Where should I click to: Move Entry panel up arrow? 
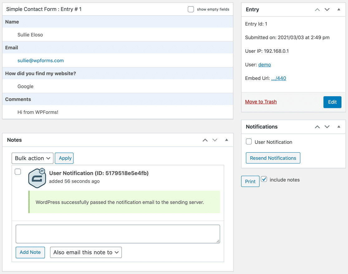pyautogui.click(x=317, y=10)
